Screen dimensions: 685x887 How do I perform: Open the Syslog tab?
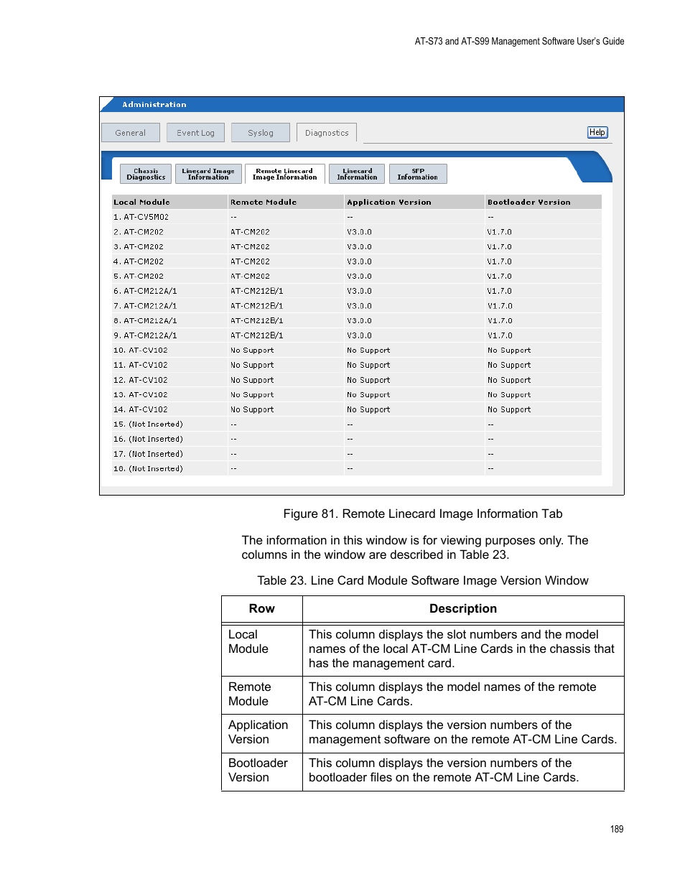click(261, 133)
